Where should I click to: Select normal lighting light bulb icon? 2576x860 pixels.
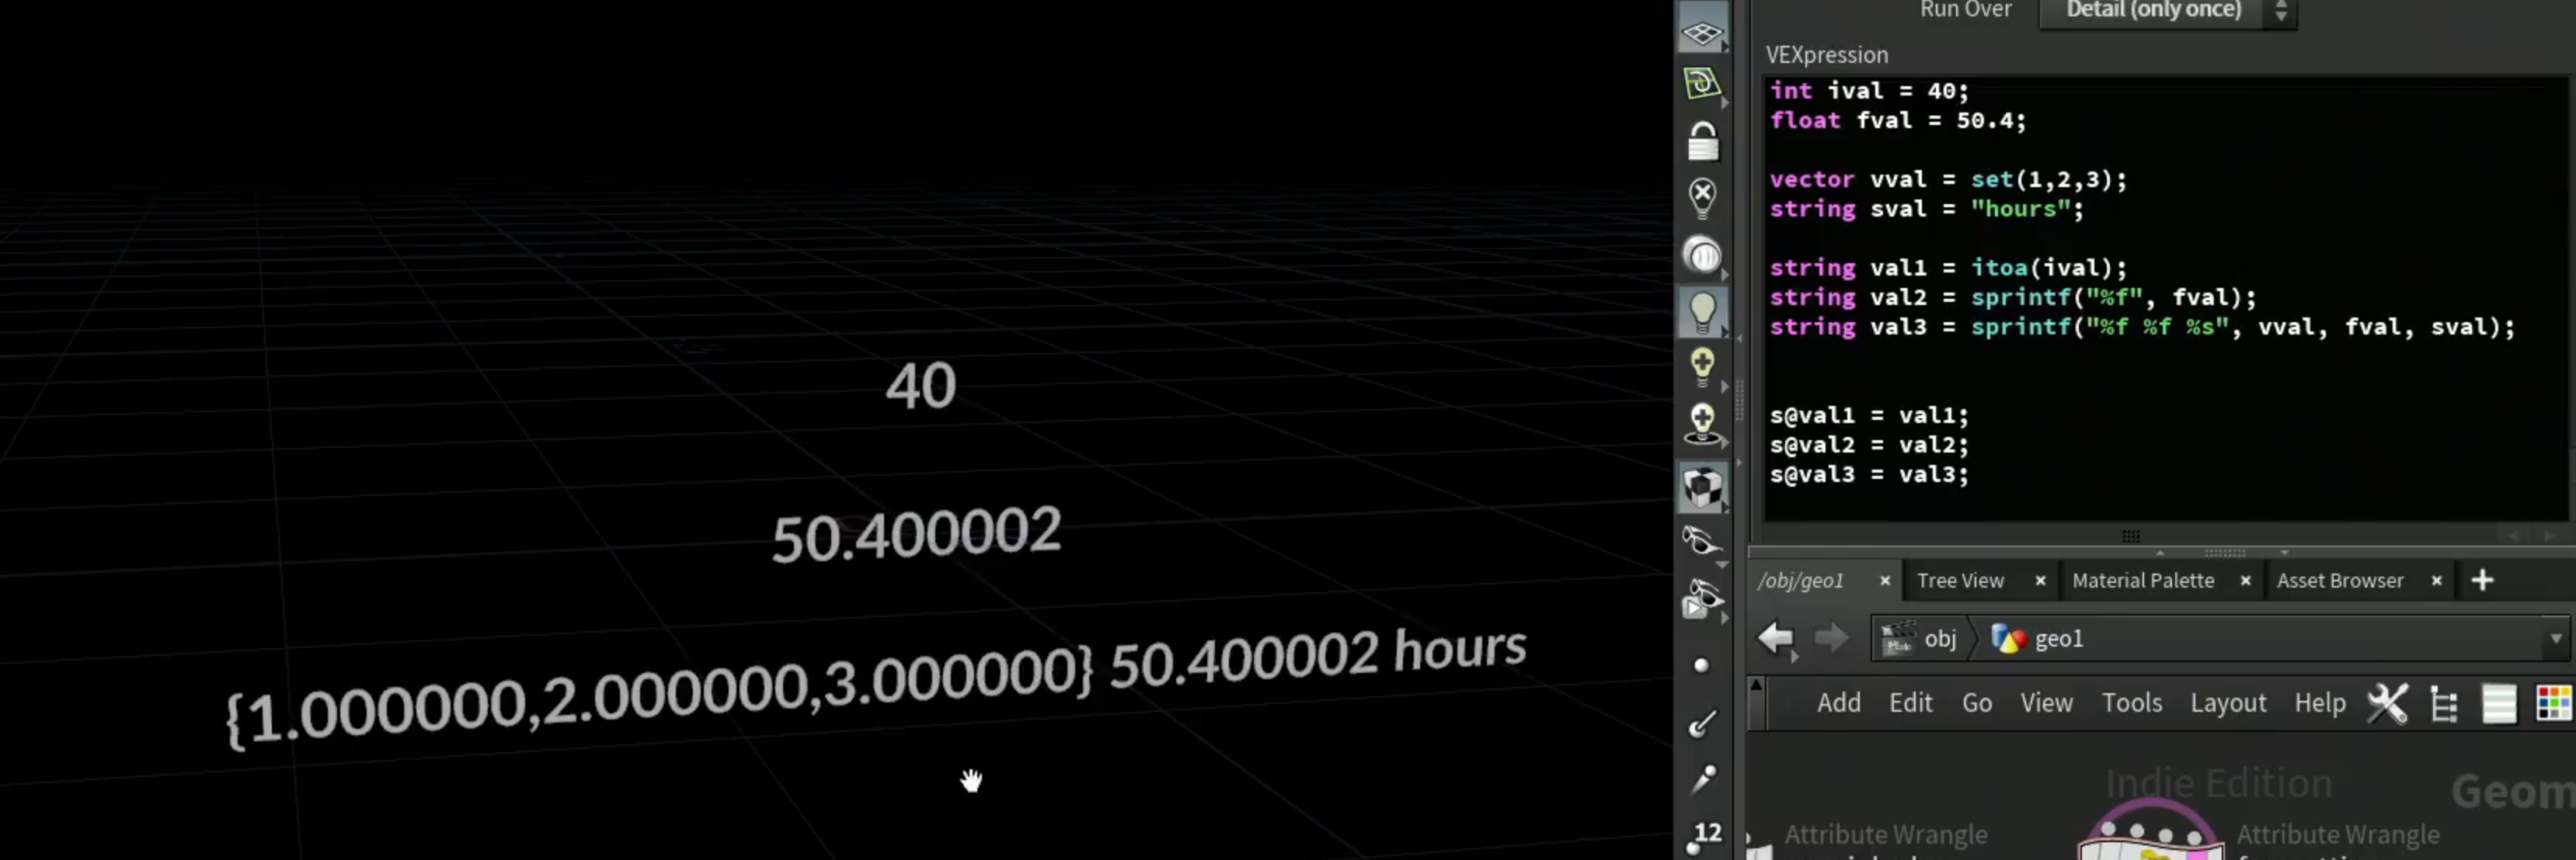click(x=1702, y=313)
